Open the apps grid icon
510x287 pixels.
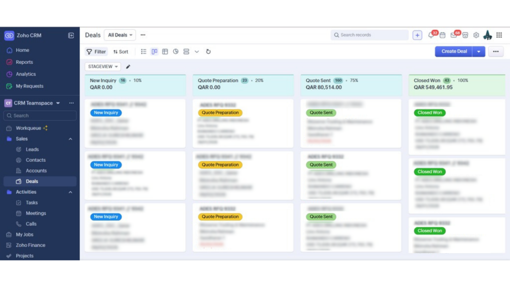(x=499, y=35)
